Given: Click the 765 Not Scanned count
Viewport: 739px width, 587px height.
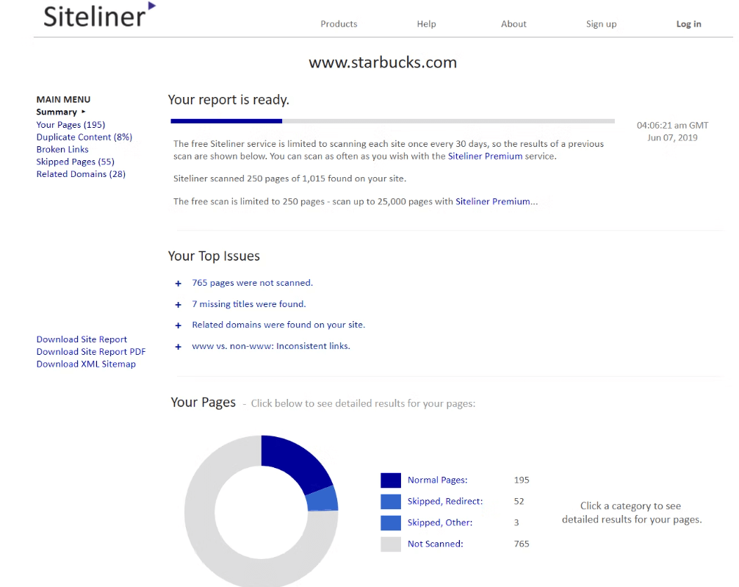Looking at the screenshot, I should coord(522,544).
